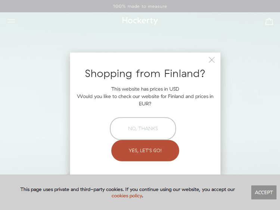Click the 100% made to measure banner text
This screenshot has height=210, width=280.
coord(140,6)
